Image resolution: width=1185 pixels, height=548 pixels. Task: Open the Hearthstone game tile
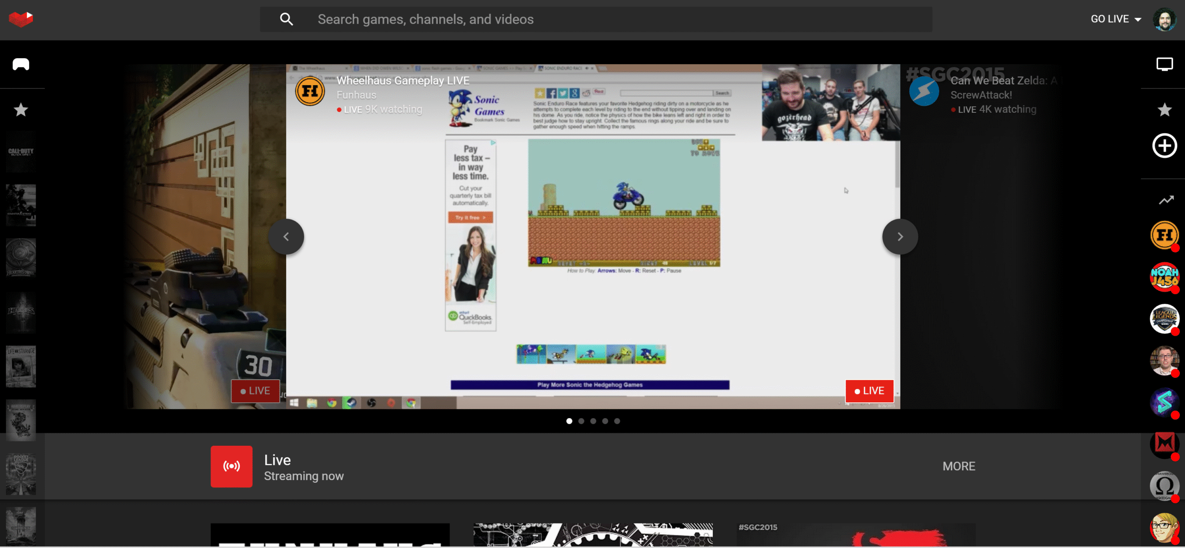click(x=21, y=259)
